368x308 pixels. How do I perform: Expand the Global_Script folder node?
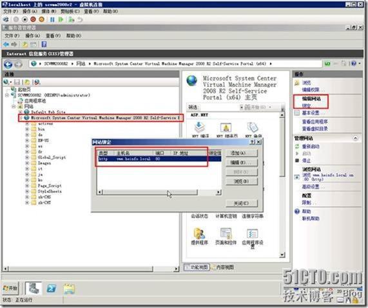tap(27, 157)
